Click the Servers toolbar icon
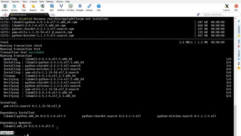This screenshot has height=136, width=241. pos(14,8)
